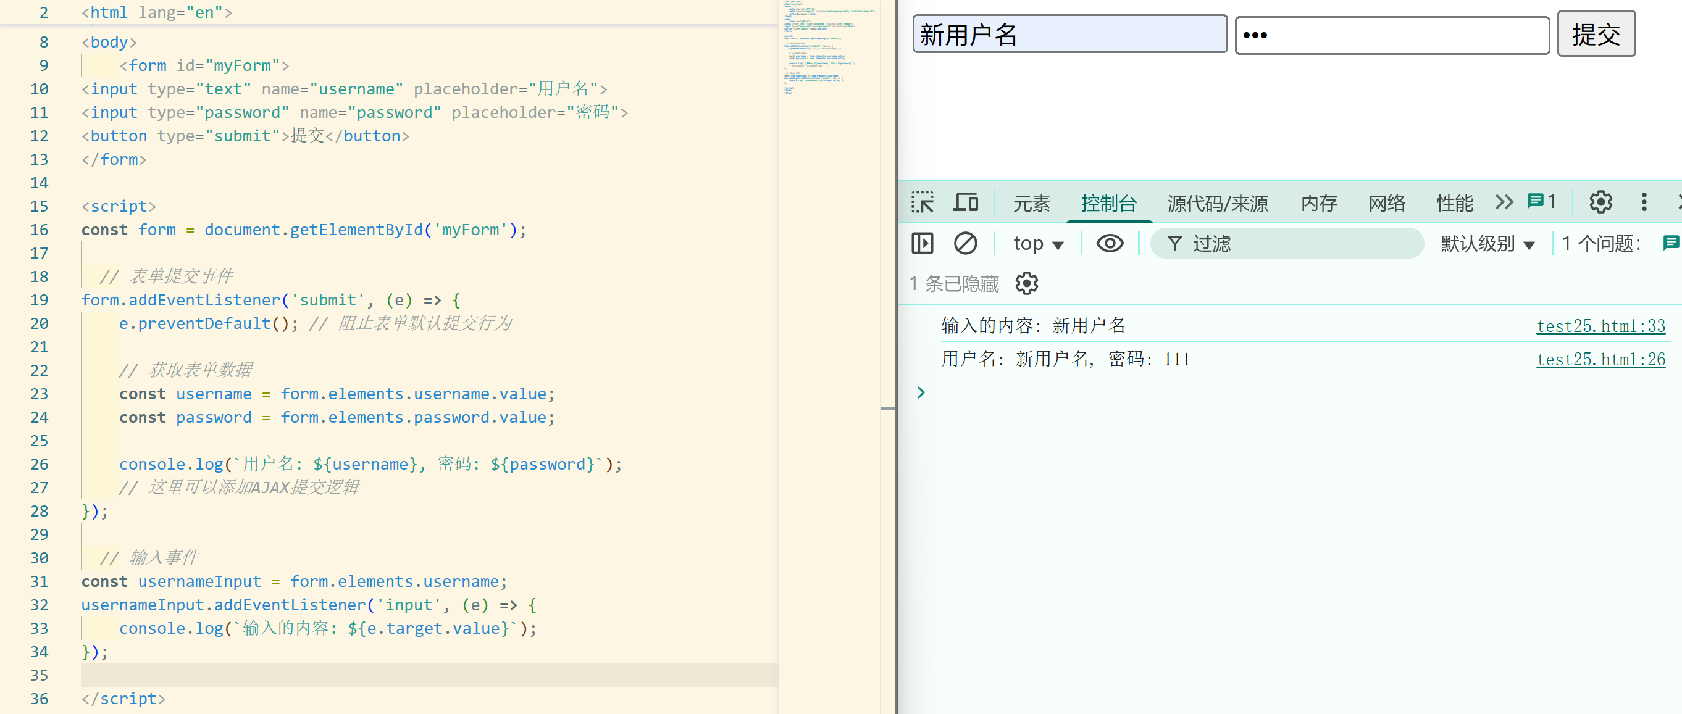Viewport: 1682px width, 714px height.
Task: Open the test25.html:33 source link
Action: (1600, 326)
